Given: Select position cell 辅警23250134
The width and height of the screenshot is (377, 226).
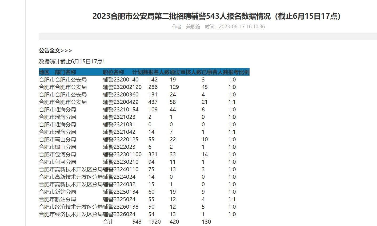Looking at the screenshot, I should click(121, 192).
